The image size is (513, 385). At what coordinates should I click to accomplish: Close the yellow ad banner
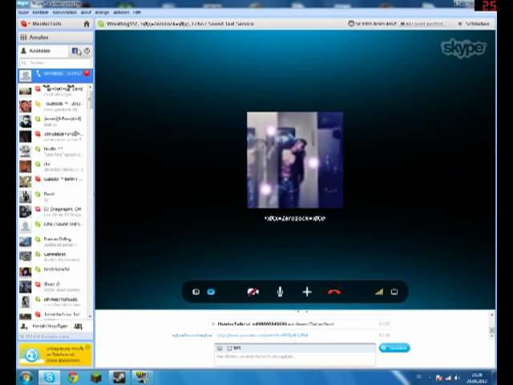coord(87,347)
